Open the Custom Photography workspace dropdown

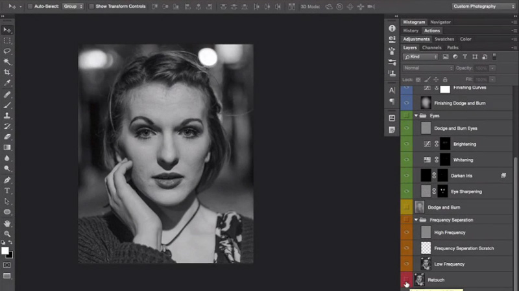click(x=483, y=6)
